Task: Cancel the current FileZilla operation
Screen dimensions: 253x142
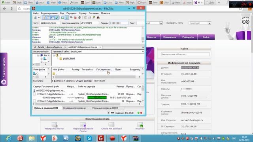Action: [71, 17]
